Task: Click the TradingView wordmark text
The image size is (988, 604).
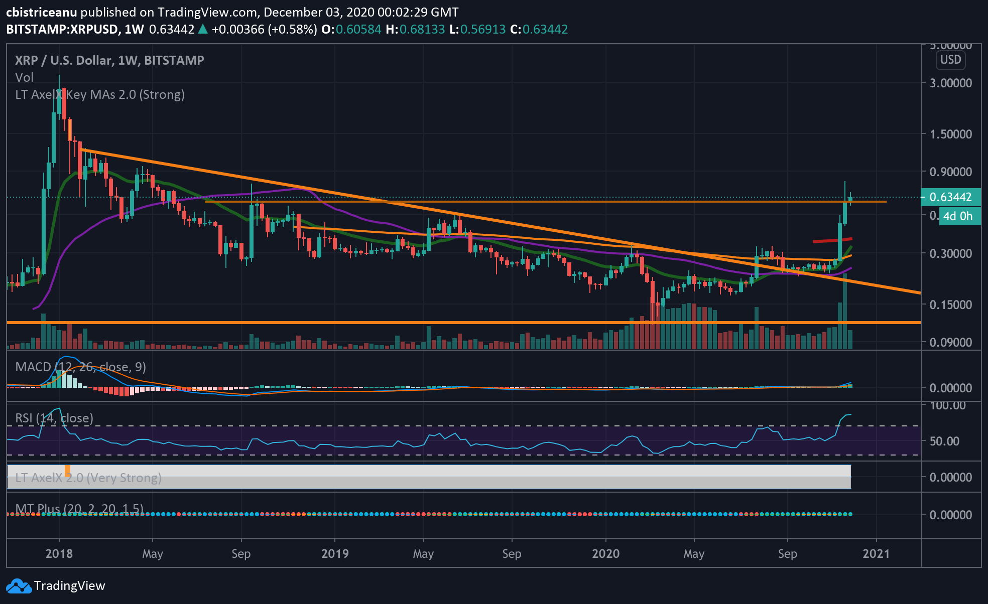Action: pos(69,586)
